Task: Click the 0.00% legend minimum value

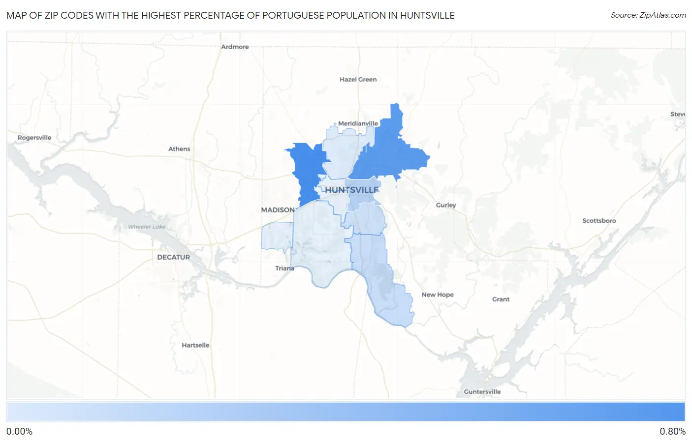Action: [19, 432]
